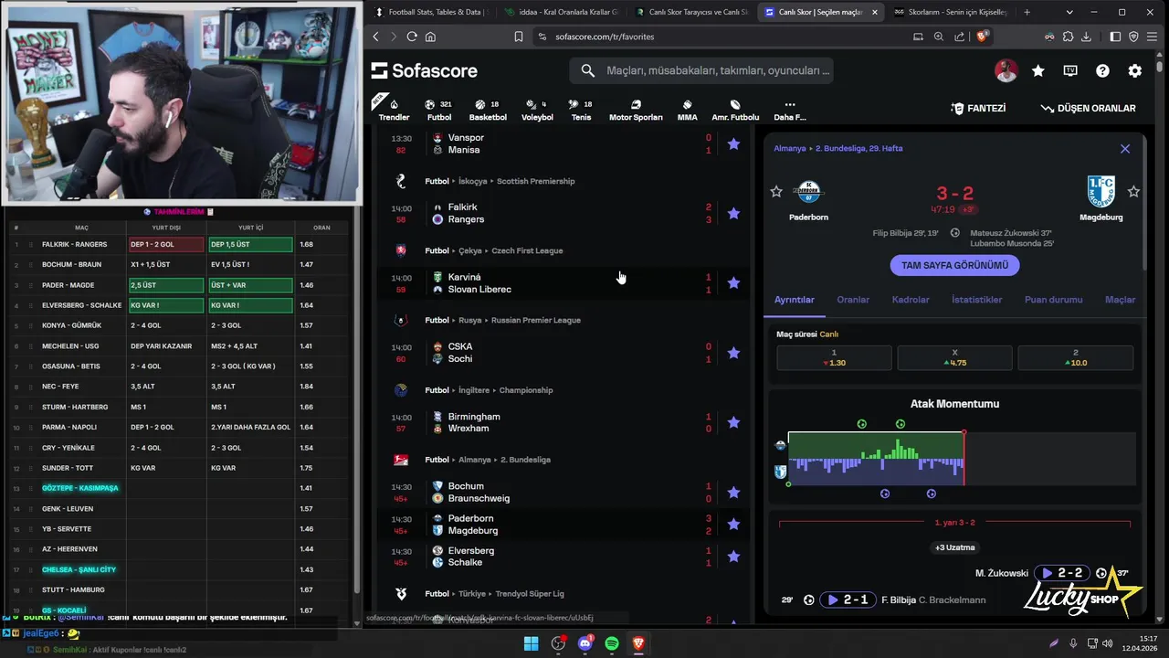Open the Tenis sport category
This screenshot has height=658, width=1169.
tap(581, 110)
